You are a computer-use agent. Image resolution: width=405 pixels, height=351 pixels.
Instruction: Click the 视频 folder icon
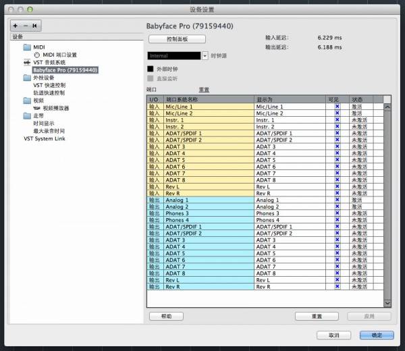27,101
